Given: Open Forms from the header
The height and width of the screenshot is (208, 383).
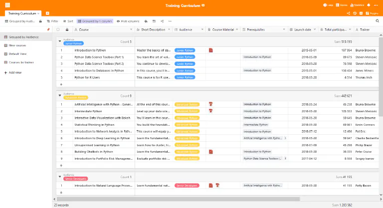Looking at the screenshot, I should click(342, 5).
